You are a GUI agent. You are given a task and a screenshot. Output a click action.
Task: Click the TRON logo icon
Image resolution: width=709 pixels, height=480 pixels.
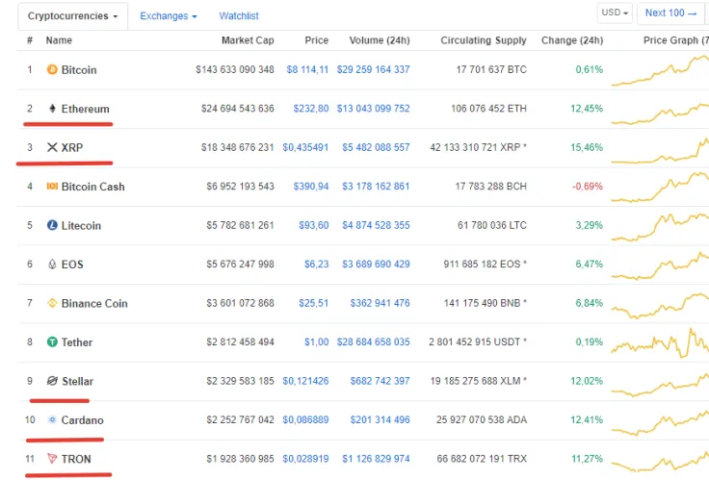click(52, 459)
